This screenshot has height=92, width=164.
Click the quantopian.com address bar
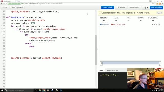(79, 4)
